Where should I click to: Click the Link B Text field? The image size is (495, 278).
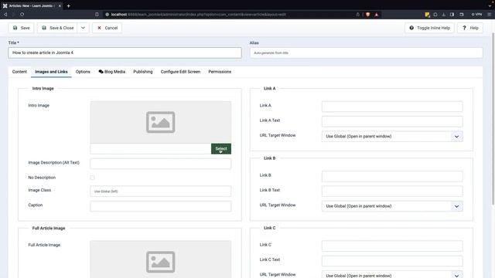click(392, 191)
